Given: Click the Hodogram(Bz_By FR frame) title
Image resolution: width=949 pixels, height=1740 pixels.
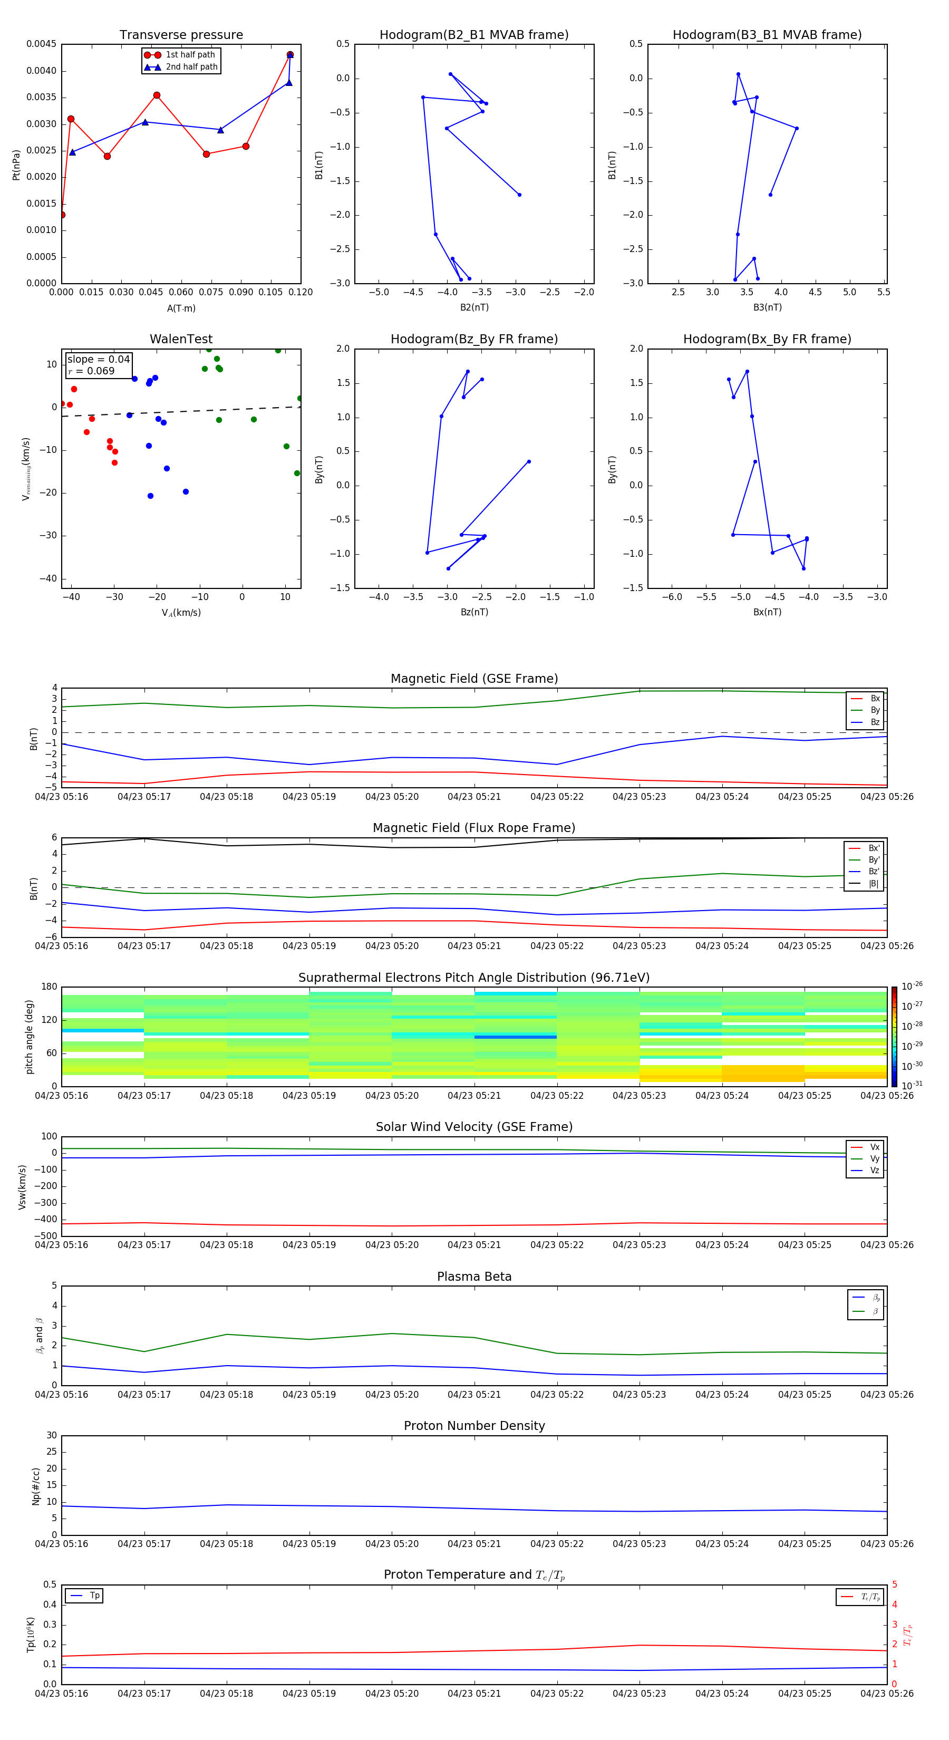Looking at the screenshot, I should coord(474,339).
